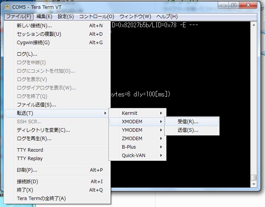Image resolution: width=265 pixels, height=207 pixels.
Task: Open the ヘルプ(H) menu
Action: 167,17
